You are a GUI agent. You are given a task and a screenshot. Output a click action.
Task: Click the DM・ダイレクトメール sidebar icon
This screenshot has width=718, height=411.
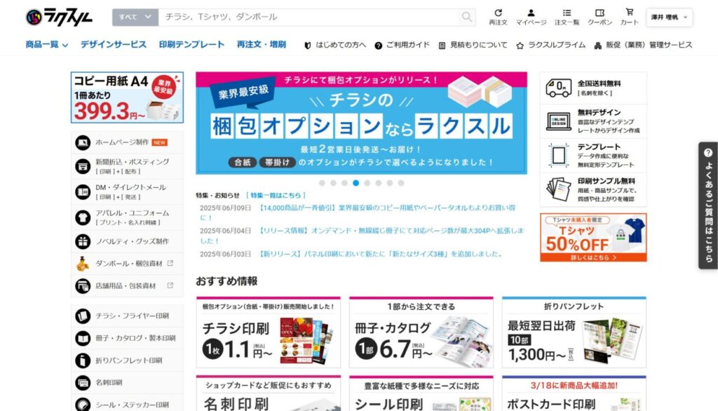[x=83, y=191]
